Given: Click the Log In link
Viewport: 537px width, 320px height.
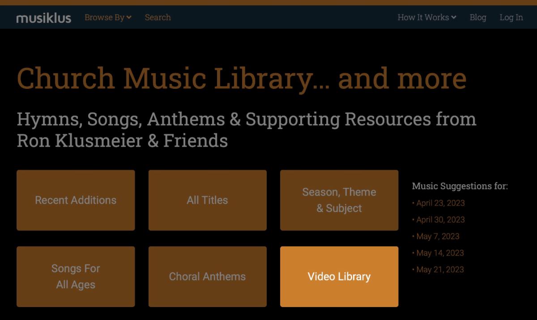Looking at the screenshot, I should (x=511, y=17).
